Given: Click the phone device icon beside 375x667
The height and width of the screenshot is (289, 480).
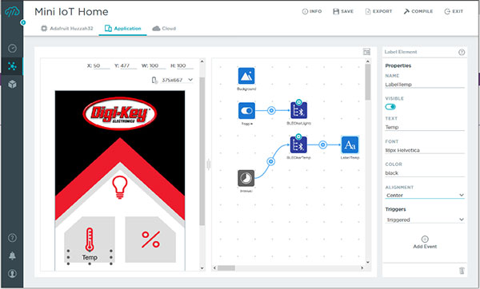Looking at the screenshot, I should [155, 80].
